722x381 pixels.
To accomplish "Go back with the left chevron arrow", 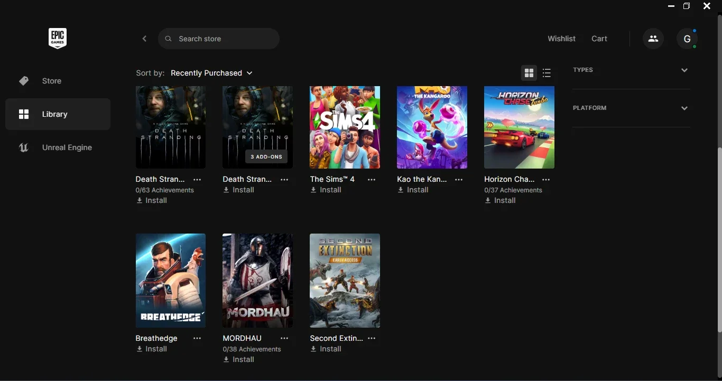I will (x=144, y=39).
